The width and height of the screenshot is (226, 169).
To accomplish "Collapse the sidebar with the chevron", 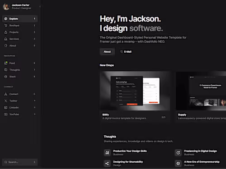I will pos(40,6).
